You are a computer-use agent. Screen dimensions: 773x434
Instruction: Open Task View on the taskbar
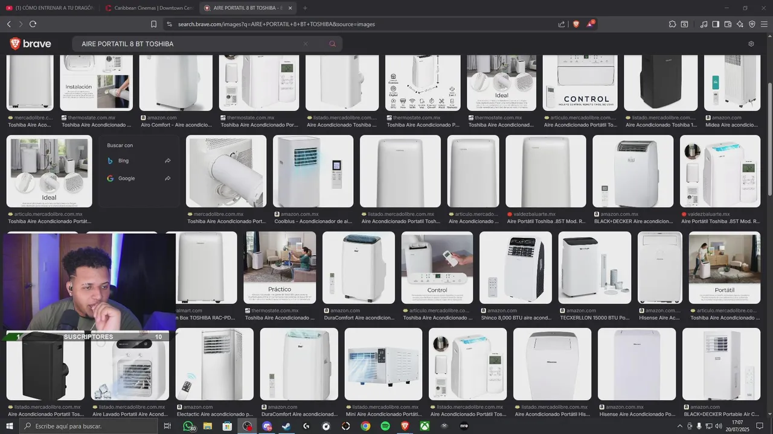pyautogui.click(x=167, y=426)
